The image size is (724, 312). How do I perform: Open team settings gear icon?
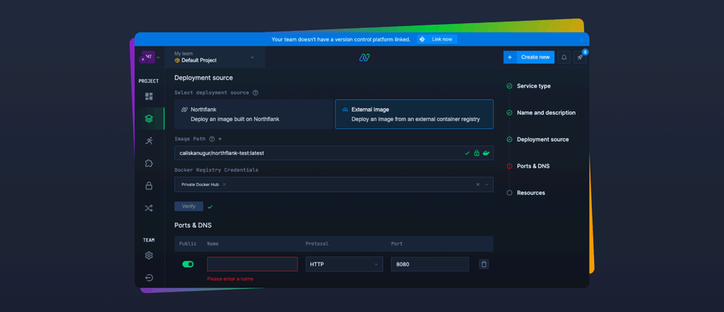[148, 255]
